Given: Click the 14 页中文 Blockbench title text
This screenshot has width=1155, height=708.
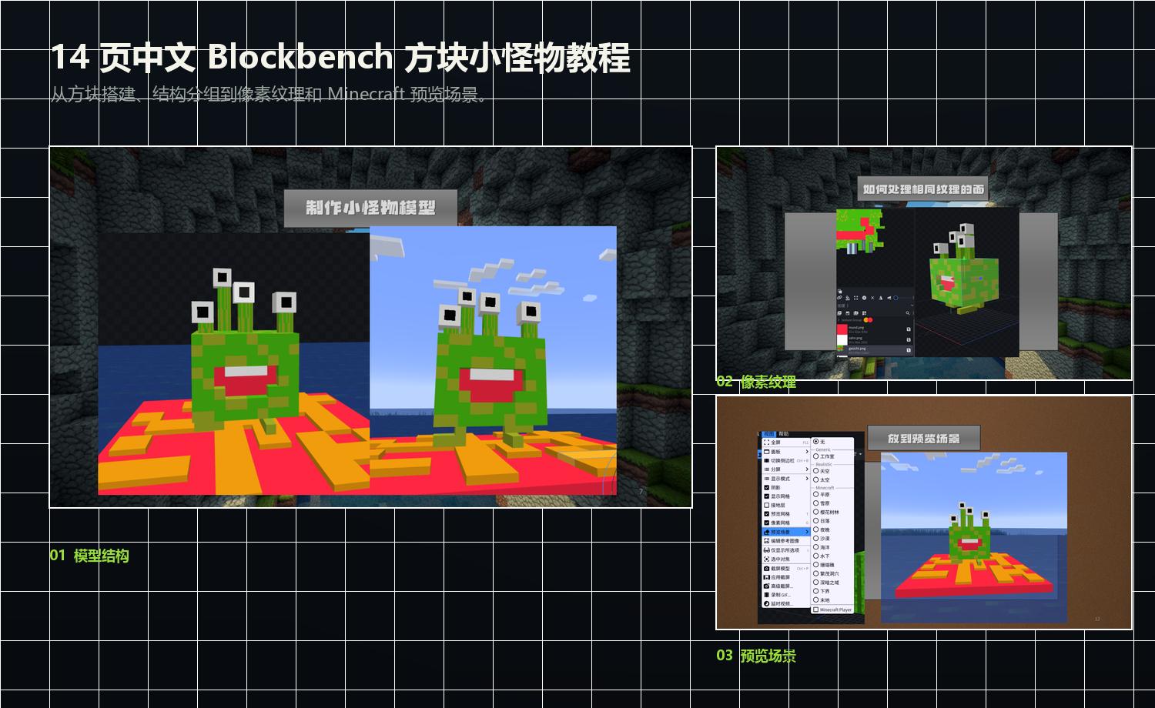Looking at the screenshot, I should coord(340,58).
